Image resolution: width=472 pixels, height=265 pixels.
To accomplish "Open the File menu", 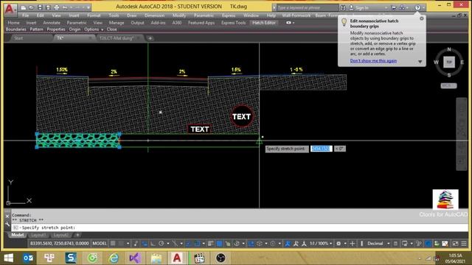I will pos(26,15).
